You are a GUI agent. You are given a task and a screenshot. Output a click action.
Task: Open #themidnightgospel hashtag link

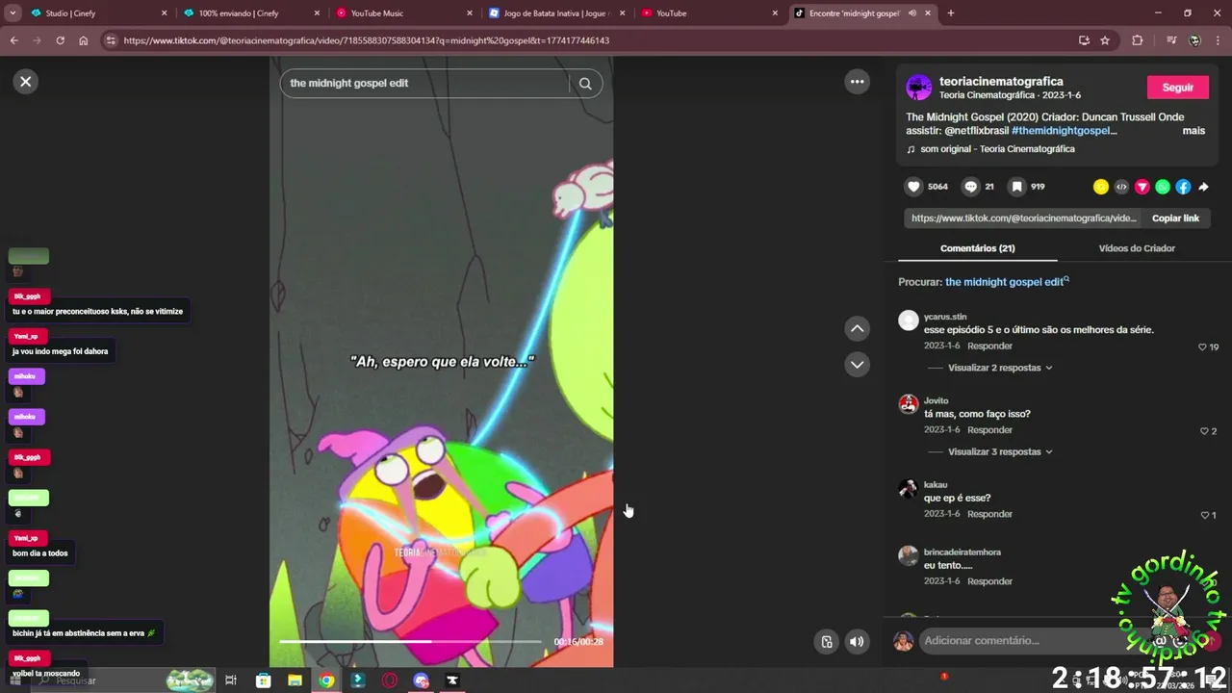(x=1064, y=131)
